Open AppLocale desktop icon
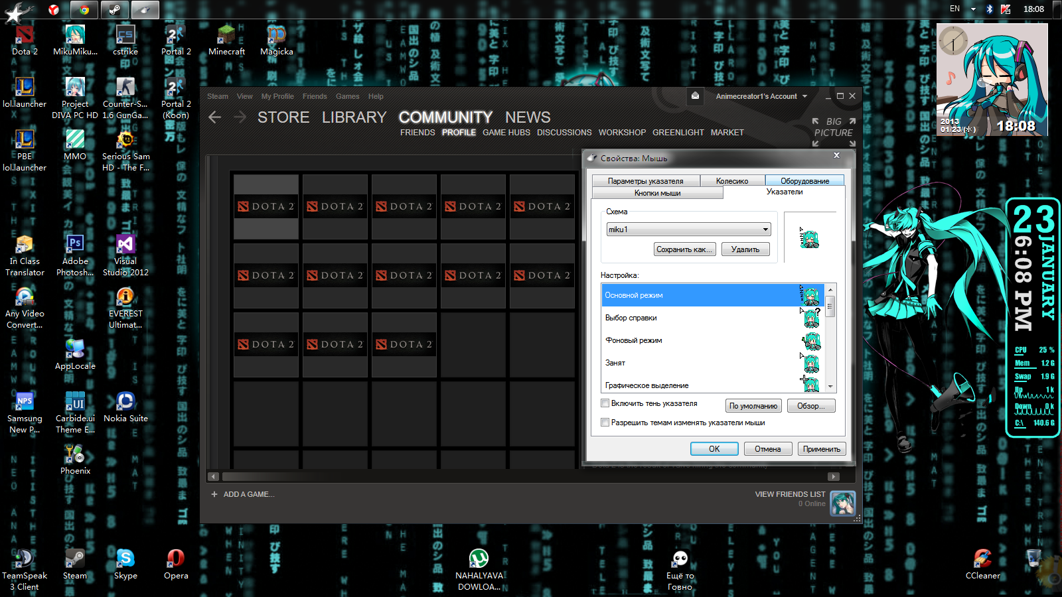 (x=75, y=354)
